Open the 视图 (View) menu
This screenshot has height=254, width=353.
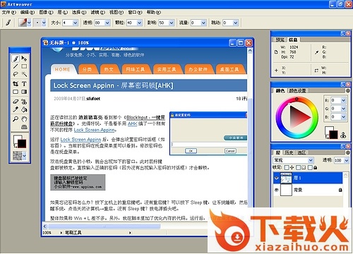[x=116, y=12]
